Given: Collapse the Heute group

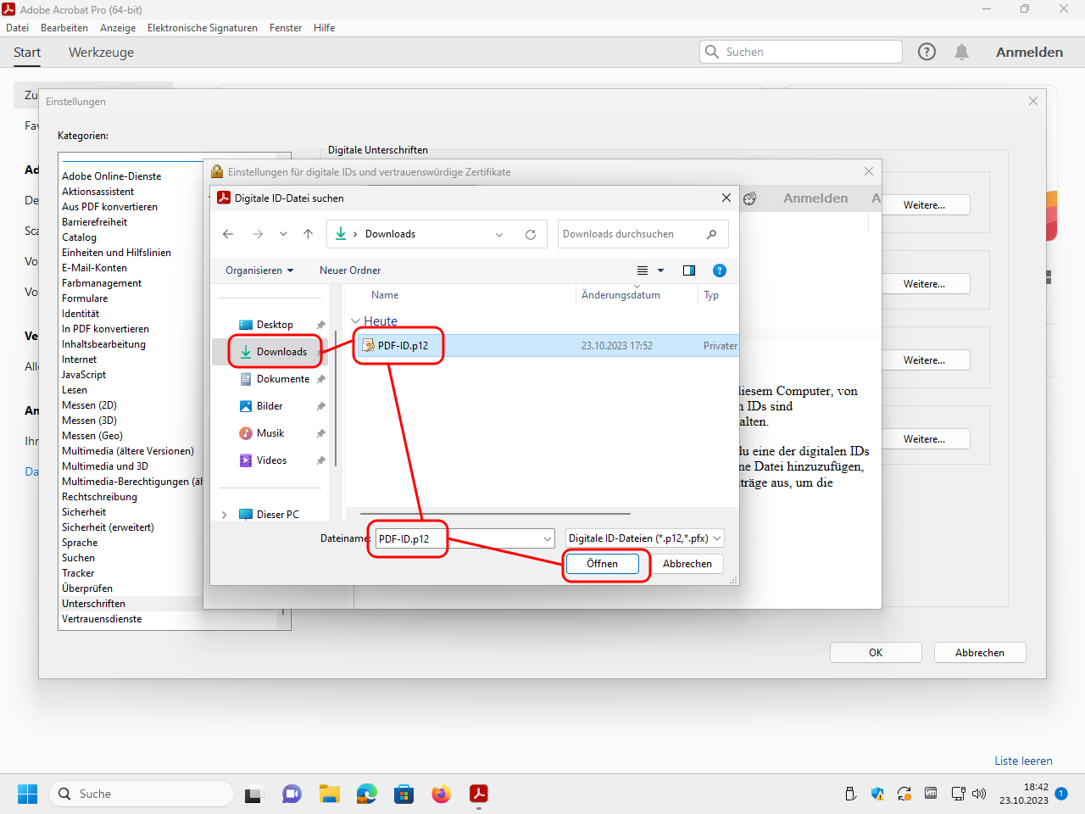Looking at the screenshot, I should point(356,321).
